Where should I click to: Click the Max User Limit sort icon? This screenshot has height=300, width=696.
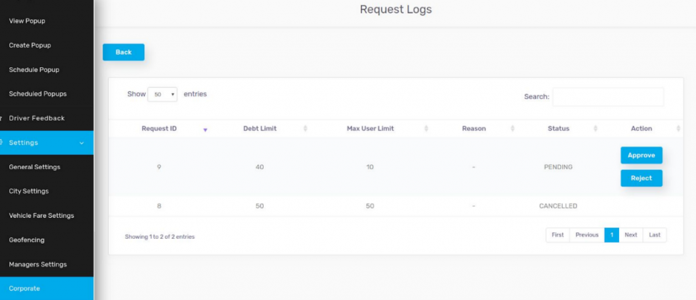[x=426, y=129]
